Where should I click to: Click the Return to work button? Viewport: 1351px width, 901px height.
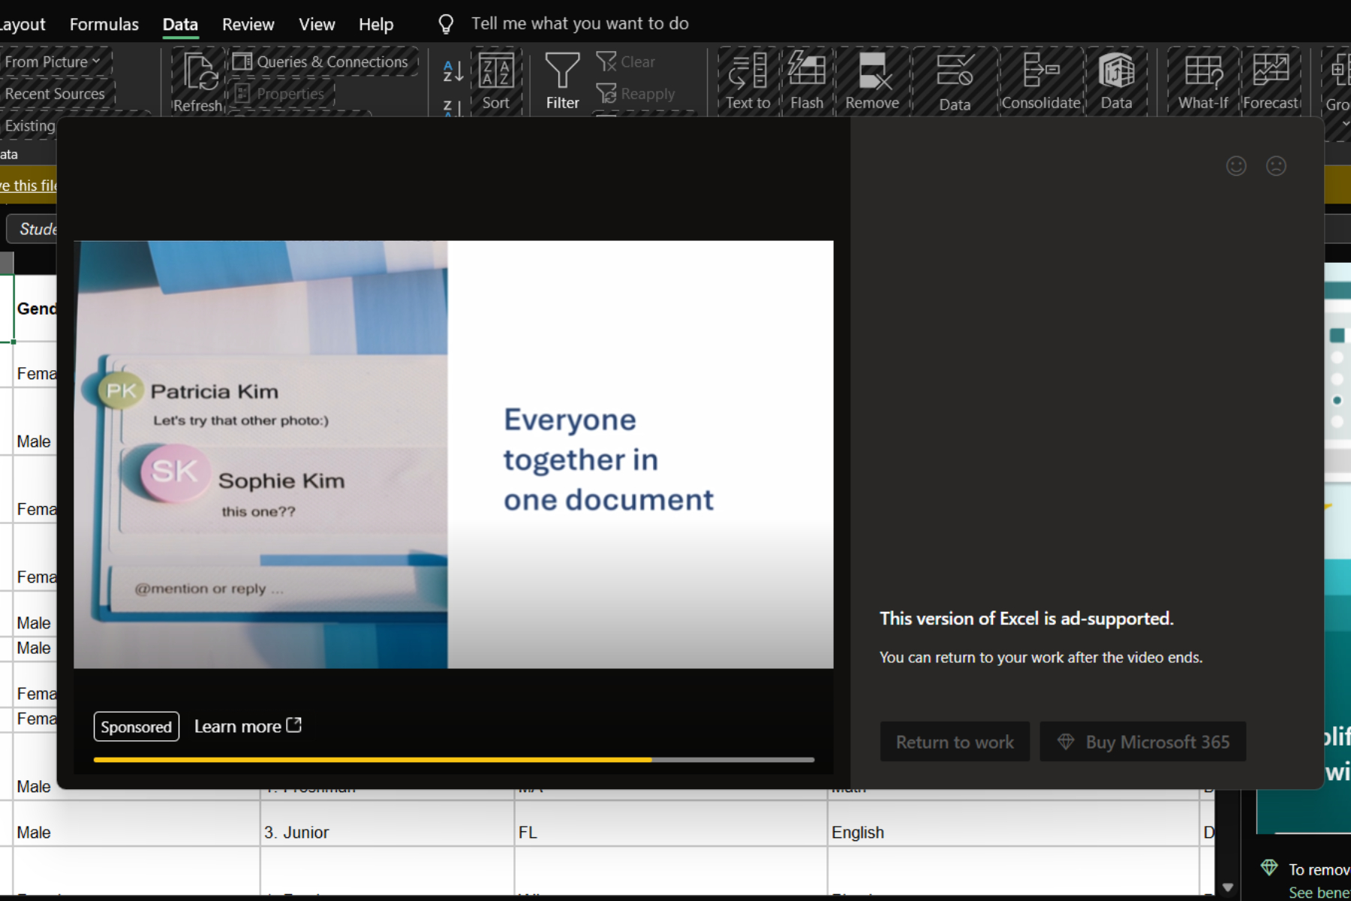955,742
